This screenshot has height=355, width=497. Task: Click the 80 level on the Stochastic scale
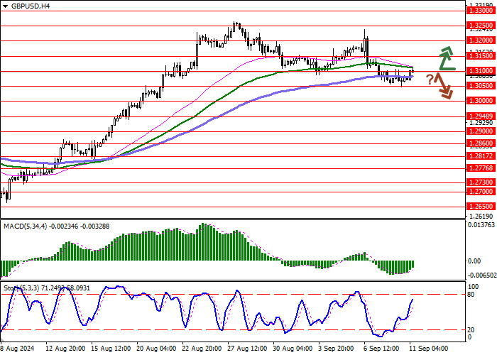[x=471, y=295]
